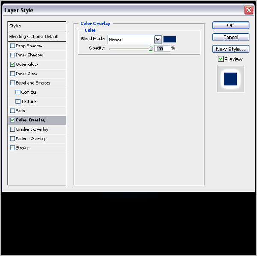
Task: Select the Satin label
Action: (x=20, y=111)
